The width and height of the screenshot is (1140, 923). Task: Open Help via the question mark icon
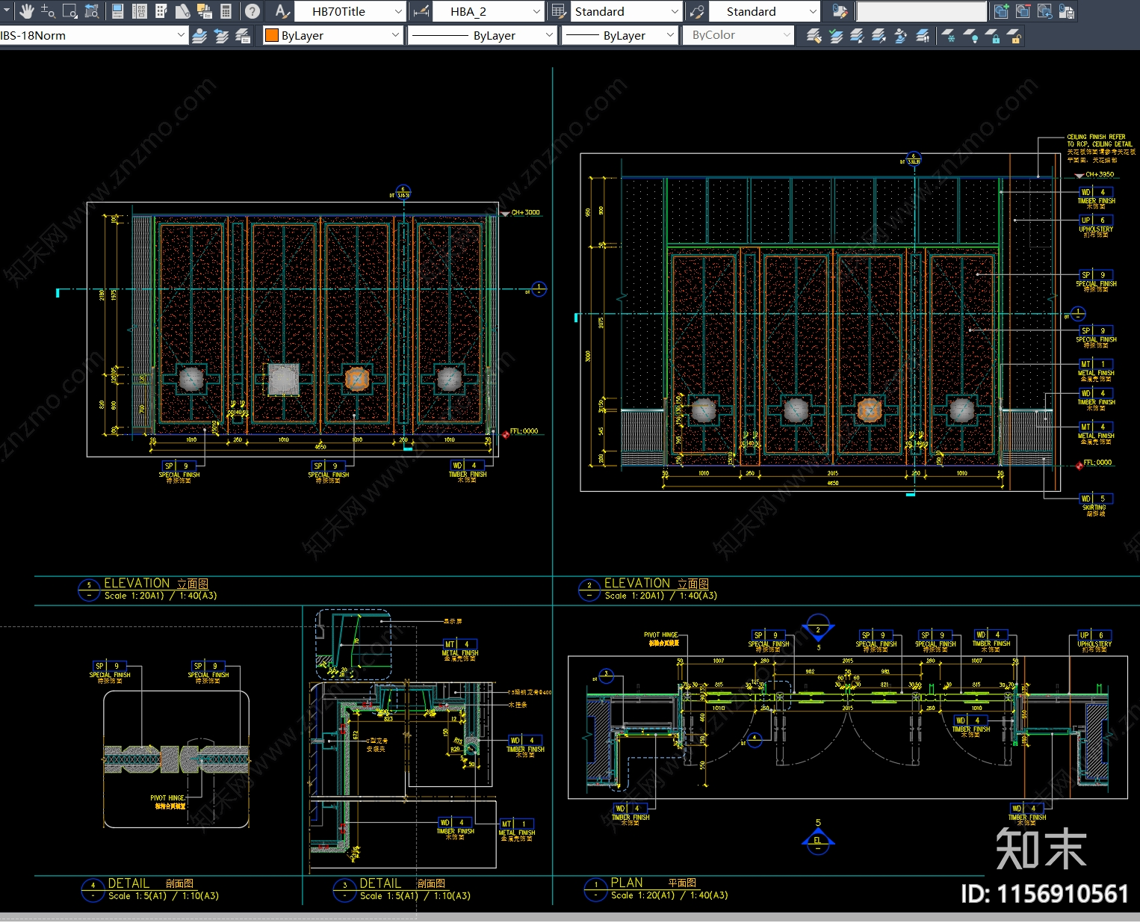(253, 11)
